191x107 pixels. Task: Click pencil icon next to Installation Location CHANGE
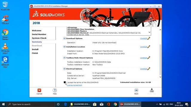(149, 47)
